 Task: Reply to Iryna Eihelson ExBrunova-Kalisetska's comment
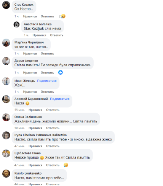click(x=53, y=146)
